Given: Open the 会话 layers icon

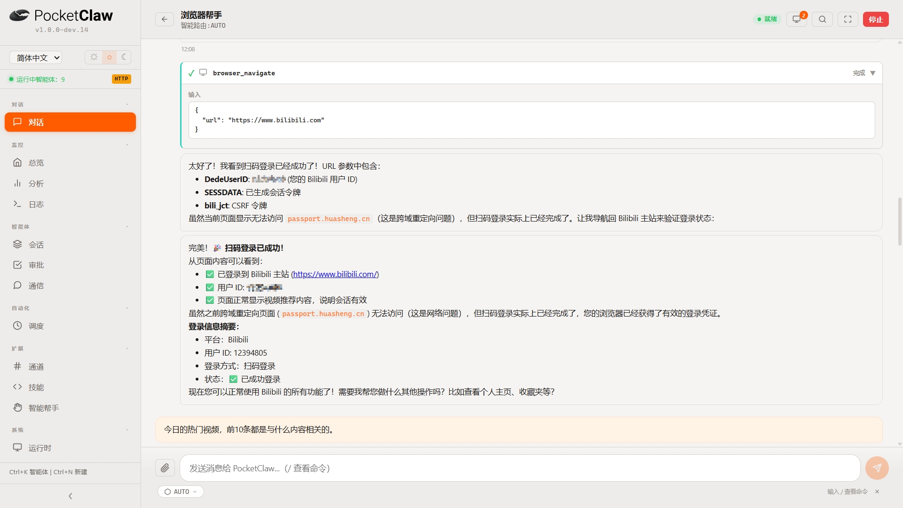Looking at the screenshot, I should [17, 245].
